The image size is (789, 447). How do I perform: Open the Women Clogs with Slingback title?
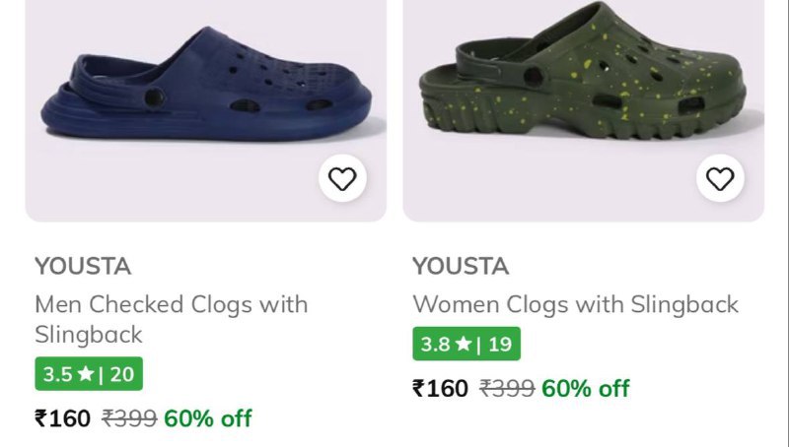[x=575, y=304]
